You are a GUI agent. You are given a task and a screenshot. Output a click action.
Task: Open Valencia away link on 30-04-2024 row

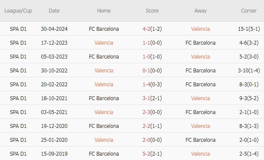[x=200, y=29]
